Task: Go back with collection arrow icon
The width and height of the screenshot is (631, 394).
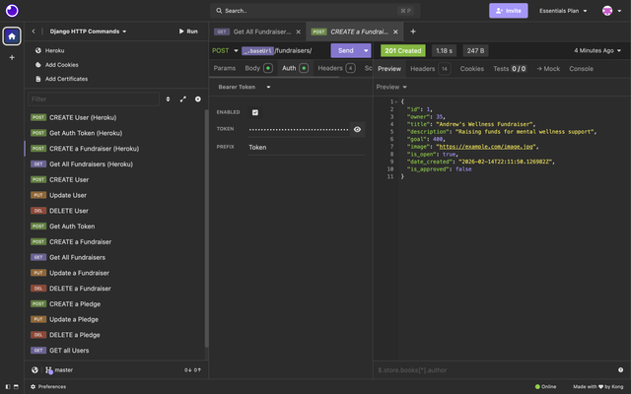Action: tap(34, 32)
